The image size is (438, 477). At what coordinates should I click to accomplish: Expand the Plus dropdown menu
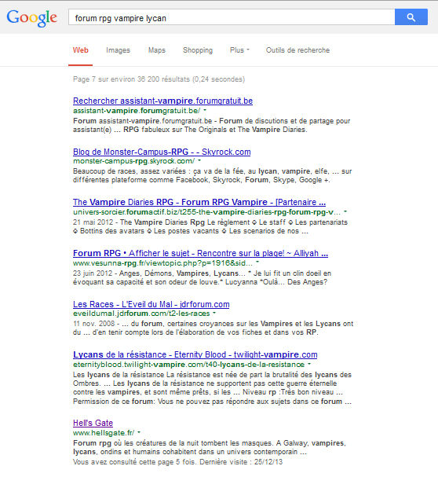[239, 50]
